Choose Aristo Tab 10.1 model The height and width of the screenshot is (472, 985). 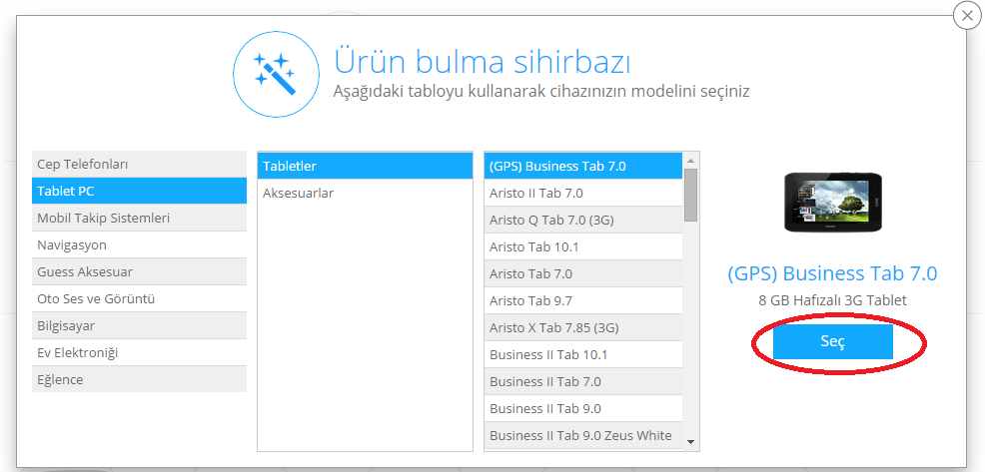(x=583, y=247)
